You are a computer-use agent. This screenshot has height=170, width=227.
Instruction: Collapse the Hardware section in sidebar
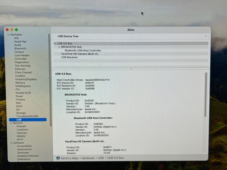tap(9, 34)
